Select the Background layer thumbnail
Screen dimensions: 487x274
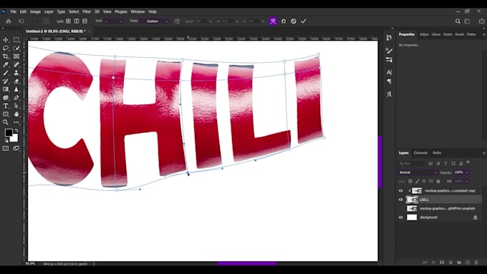pos(412,217)
